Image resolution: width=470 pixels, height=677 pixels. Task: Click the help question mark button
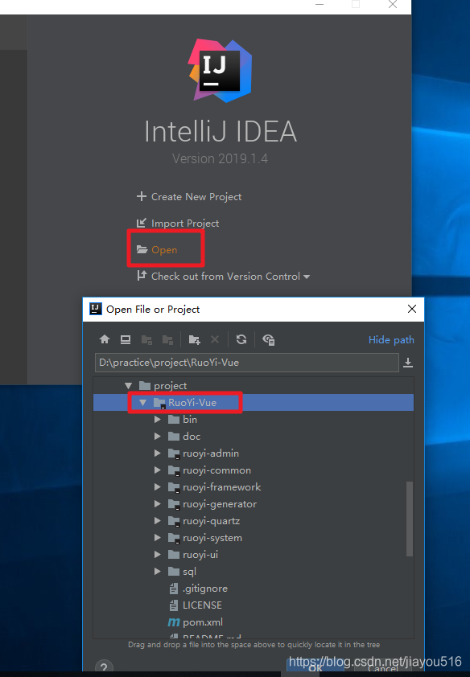104,667
